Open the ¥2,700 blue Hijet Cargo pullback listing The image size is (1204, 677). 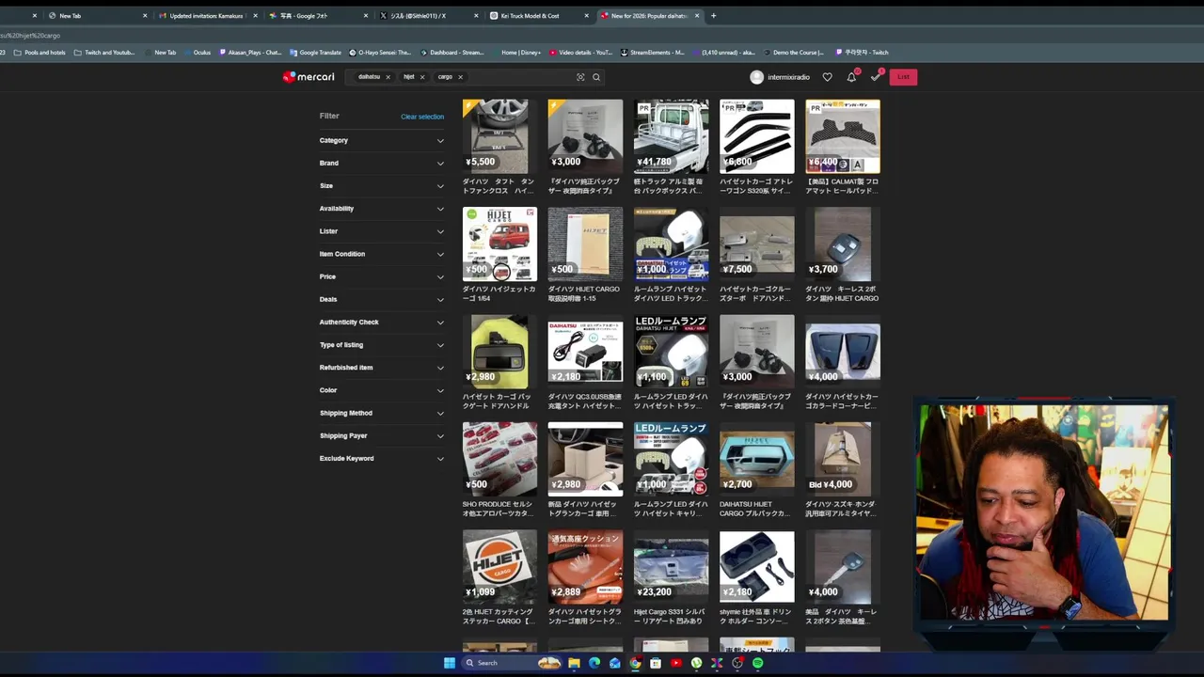tap(756, 470)
